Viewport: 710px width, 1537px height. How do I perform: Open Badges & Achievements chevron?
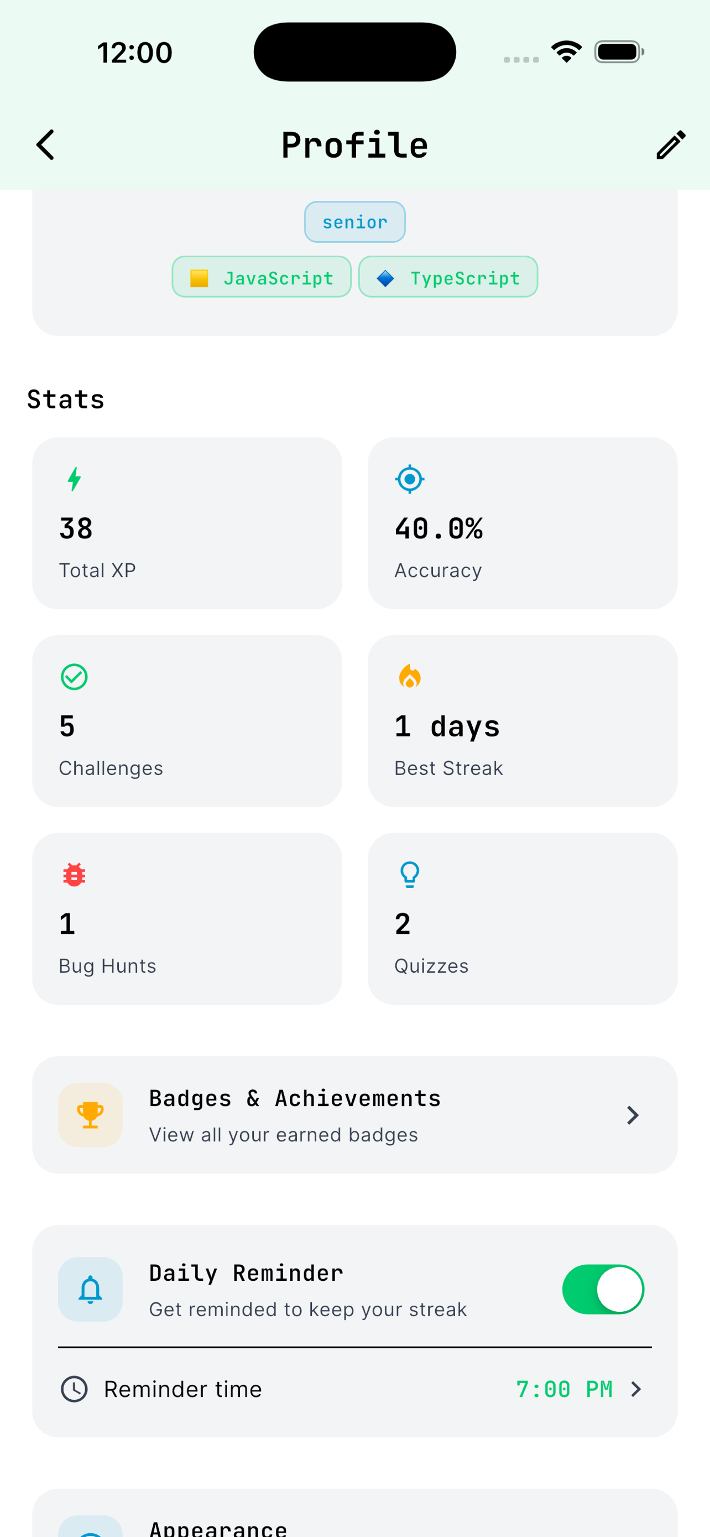[x=633, y=1114]
